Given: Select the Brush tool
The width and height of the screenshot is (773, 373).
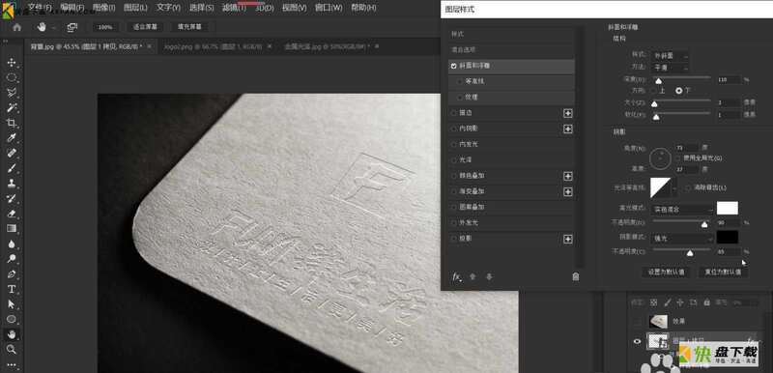Looking at the screenshot, I should [x=12, y=168].
